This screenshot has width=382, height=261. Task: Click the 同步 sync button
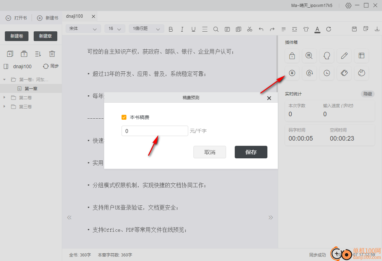51,66
